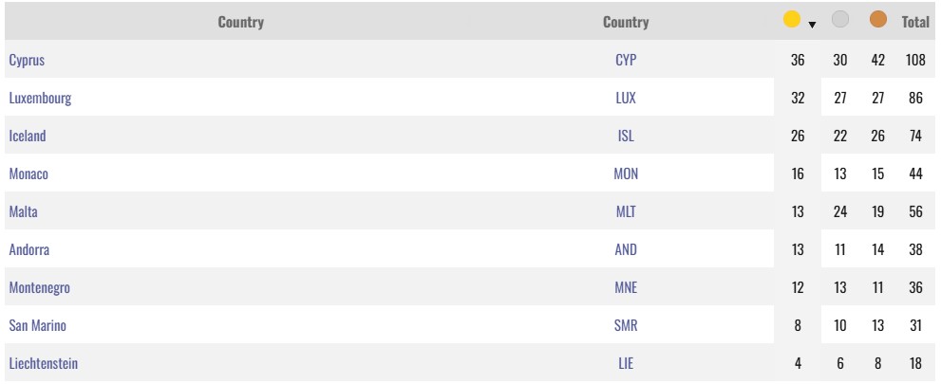Click Cyprus total medal count 108

point(915,60)
